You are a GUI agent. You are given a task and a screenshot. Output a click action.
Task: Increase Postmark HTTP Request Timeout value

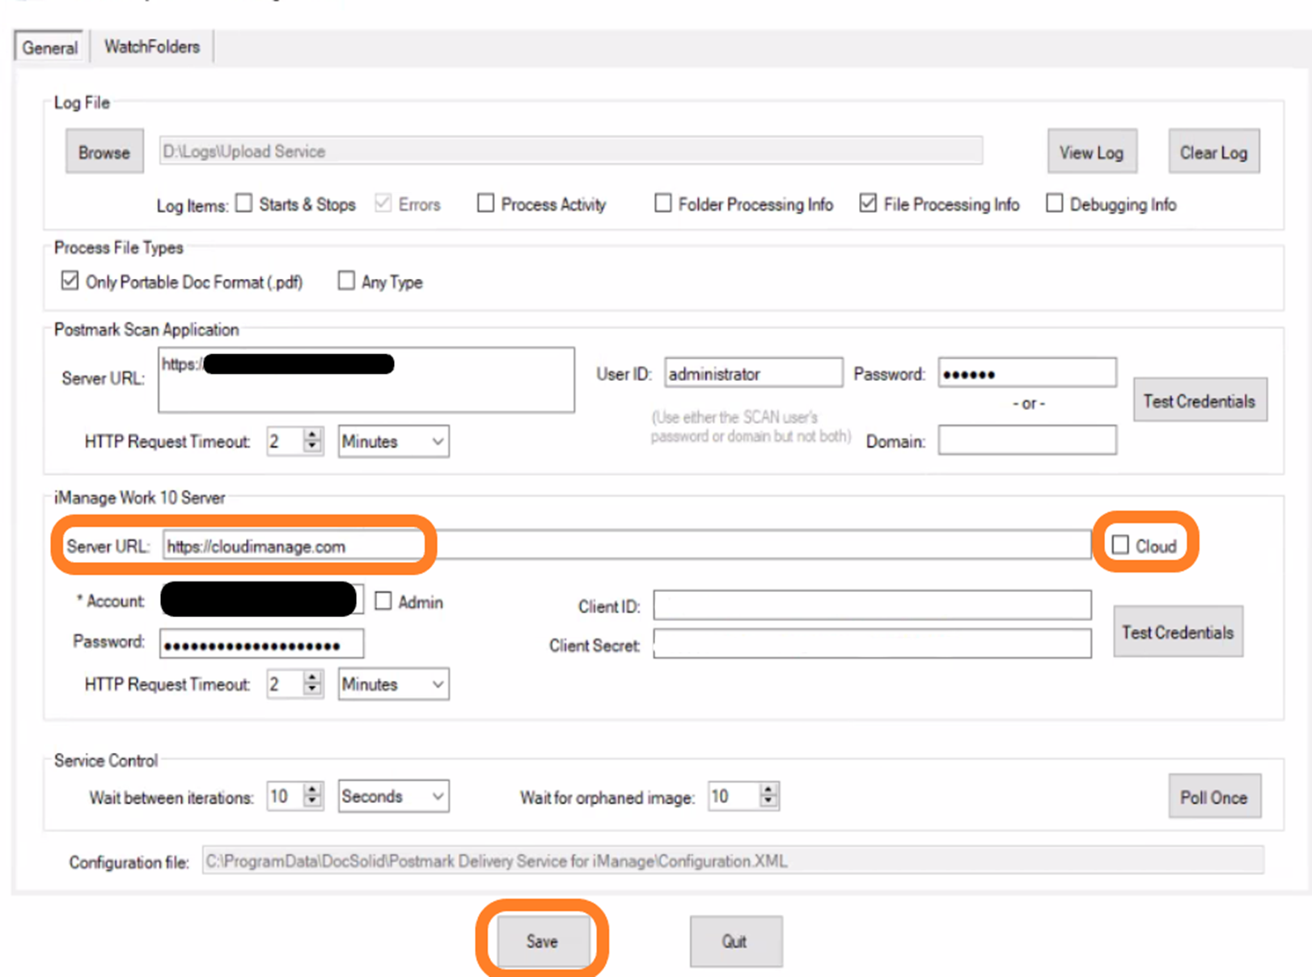(312, 435)
